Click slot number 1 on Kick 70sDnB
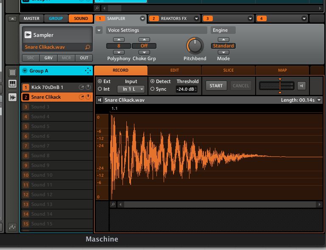 (26, 87)
